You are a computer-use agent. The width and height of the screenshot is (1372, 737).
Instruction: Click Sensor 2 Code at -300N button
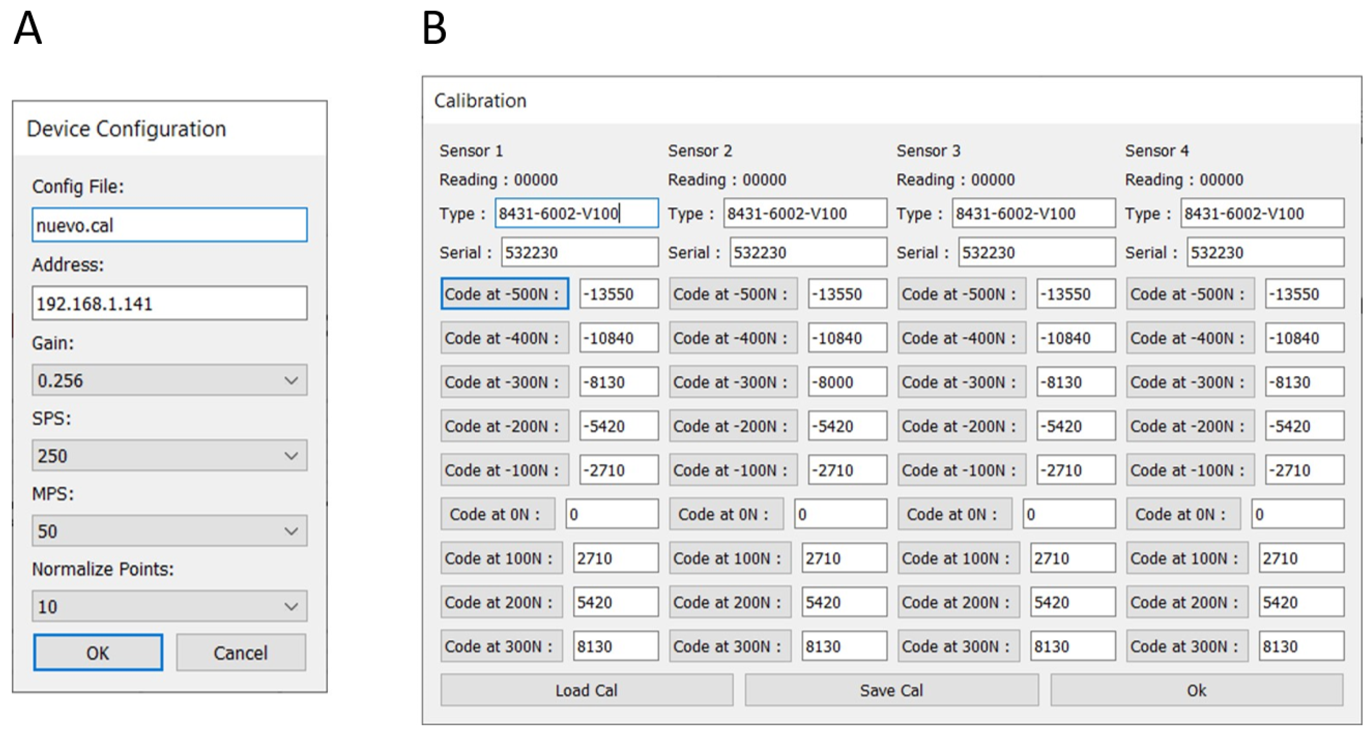(x=733, y=382)
